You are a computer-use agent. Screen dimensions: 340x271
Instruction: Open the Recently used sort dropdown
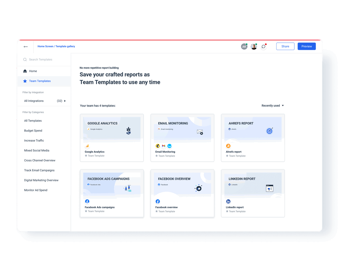271,105
